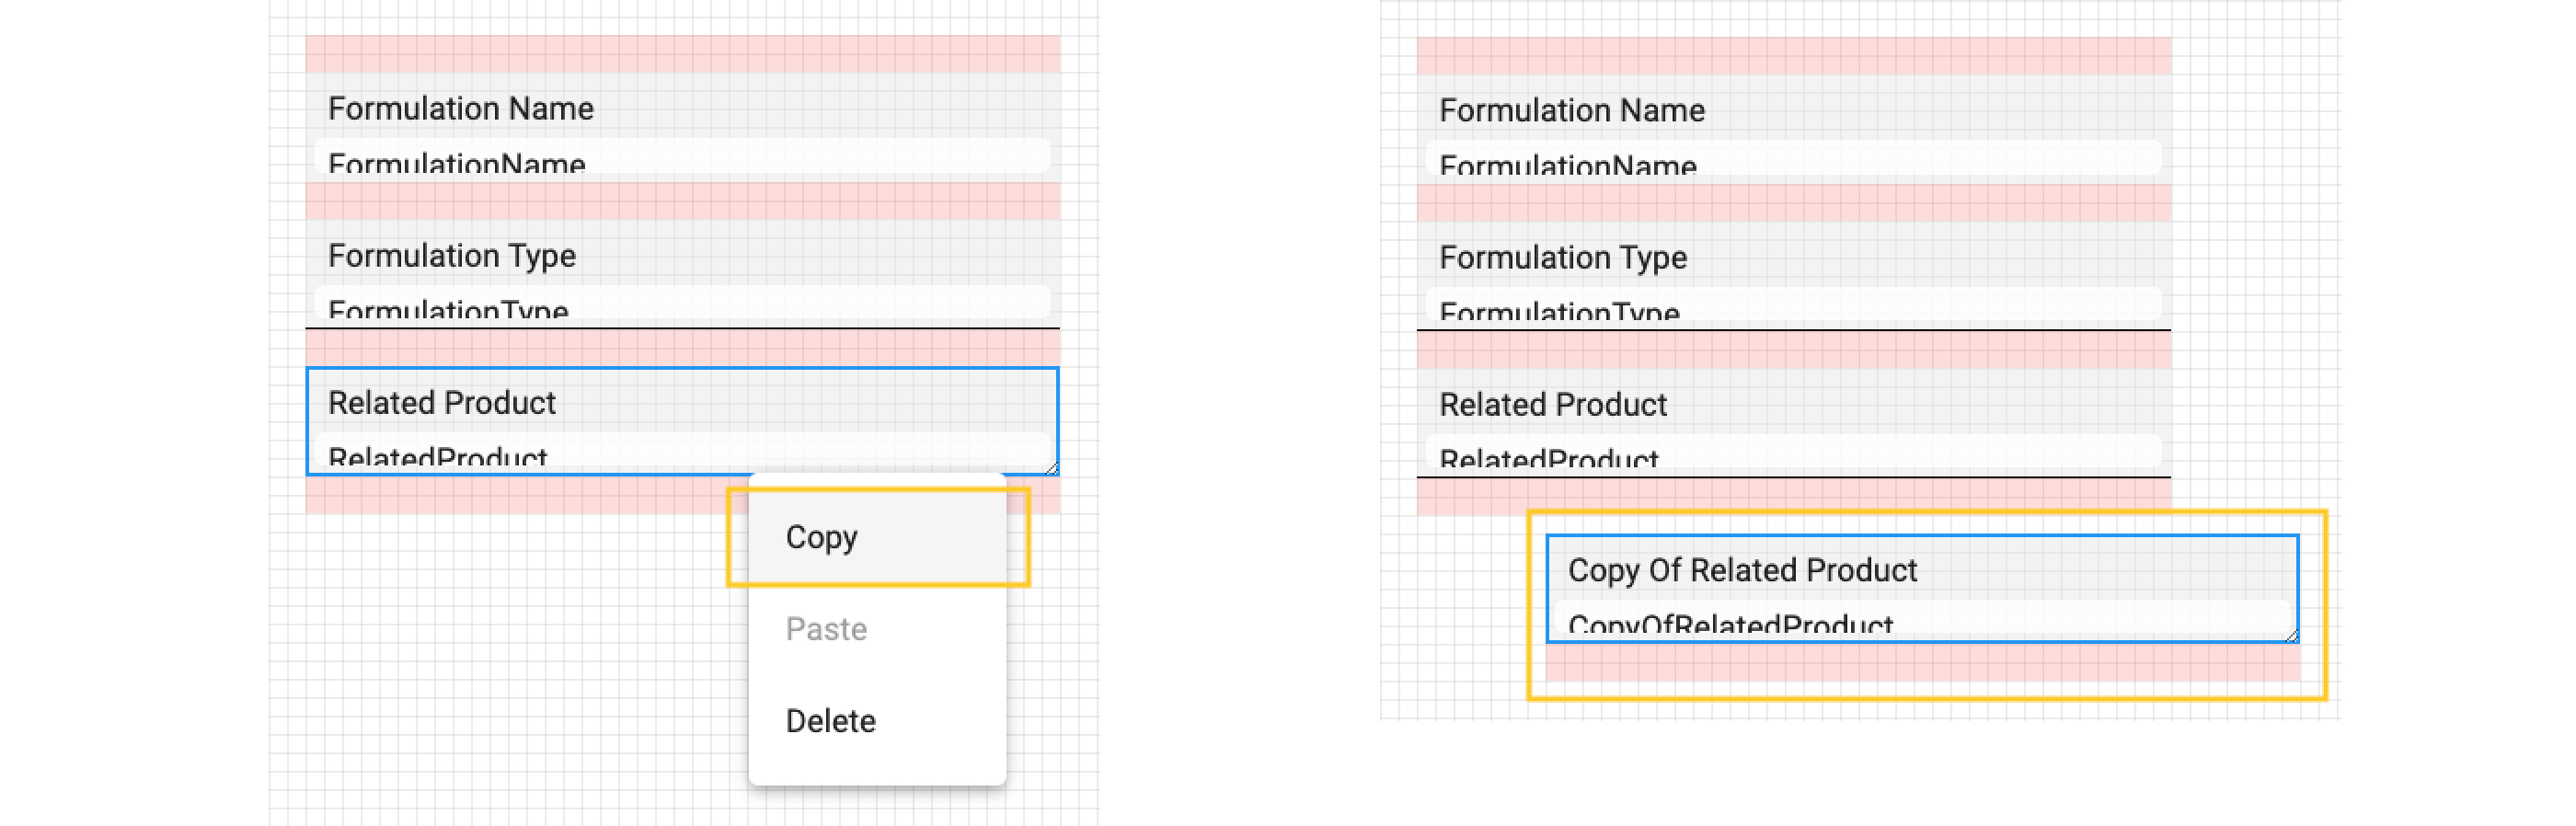Screen dimensions: 2576x826
Task: Click the FormulationType input in the right canvas
Action: pyautogui.click(x=1793, y=307)
